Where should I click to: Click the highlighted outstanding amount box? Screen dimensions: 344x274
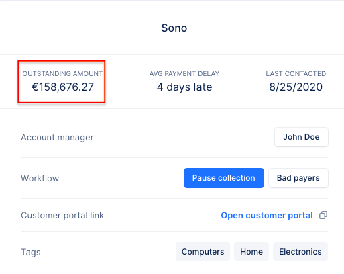[x=62, y=82]
